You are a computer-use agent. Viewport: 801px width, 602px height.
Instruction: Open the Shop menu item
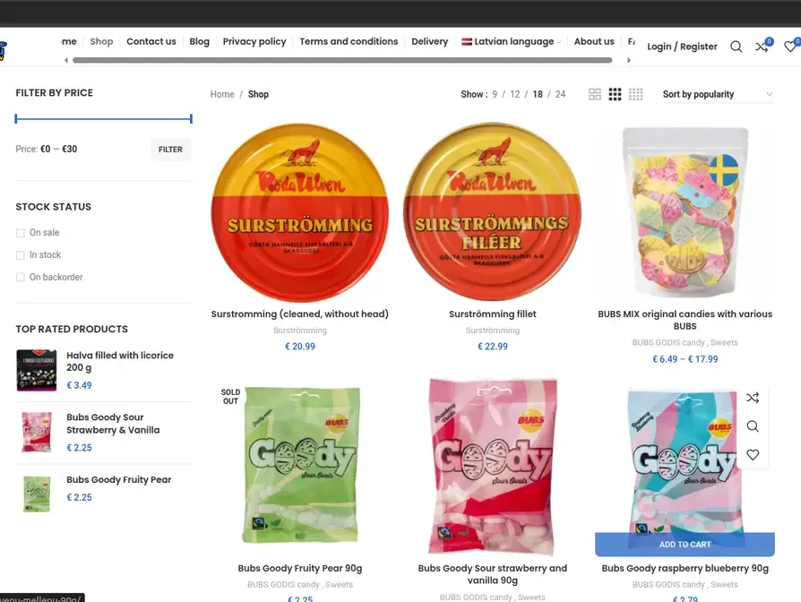pos(101,42)
